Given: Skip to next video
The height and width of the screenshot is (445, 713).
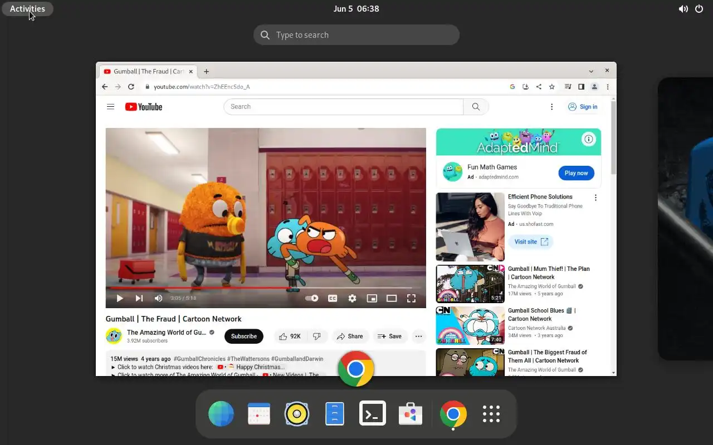Looking at the screenshot, I should [x=139, y=298].
